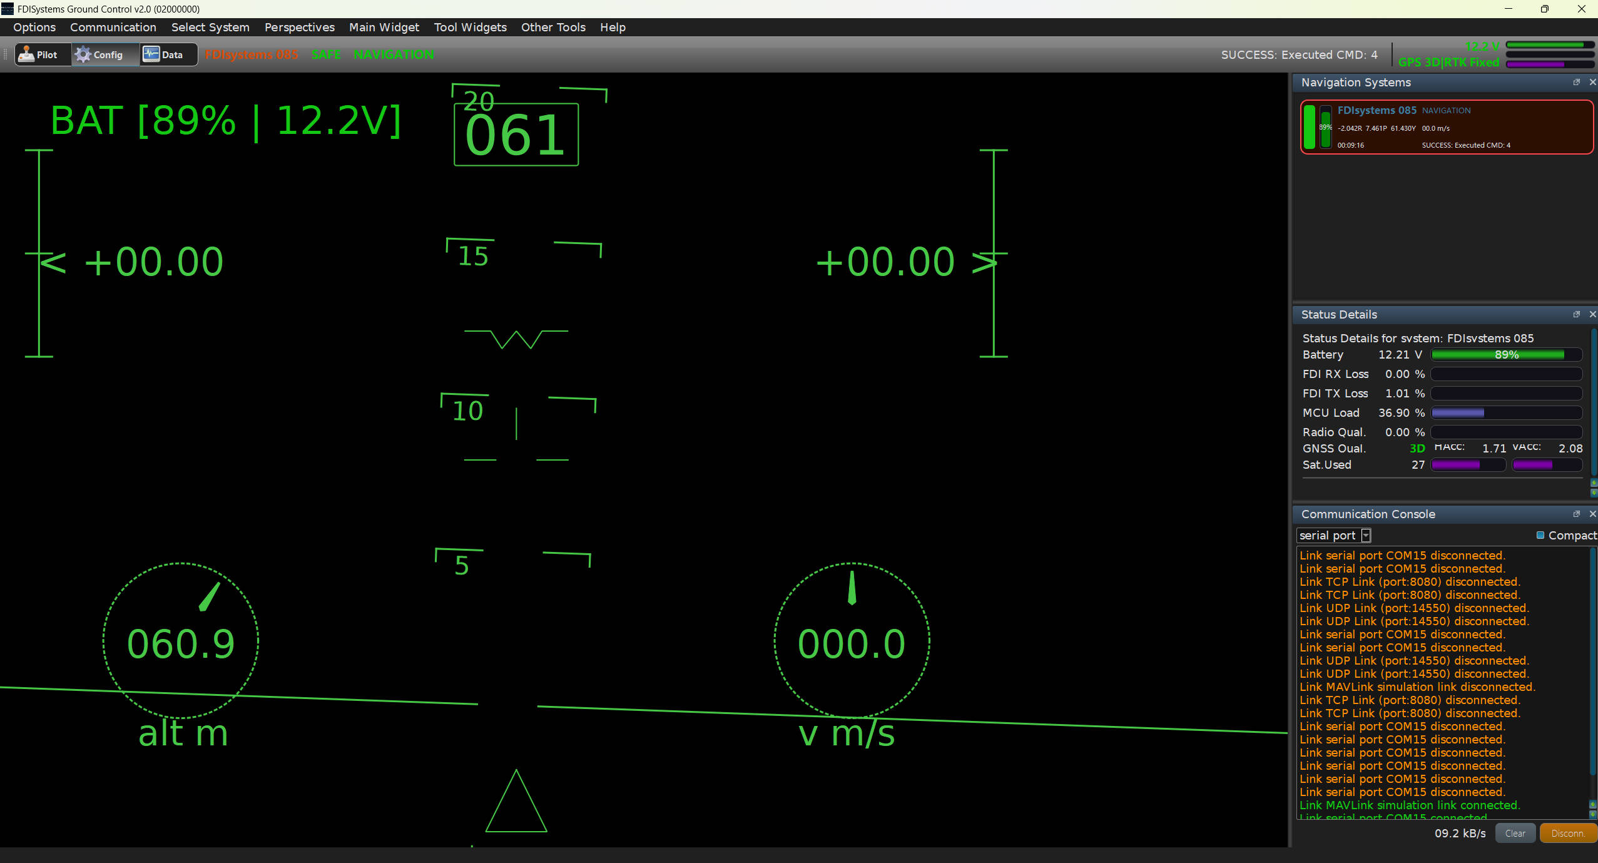Open the Select System menu
The width and height of the screenshot is (1598, 863).
(x=210, y=27)
